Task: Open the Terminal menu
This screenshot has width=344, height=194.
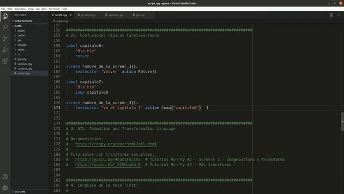Action: pos(54,9)
